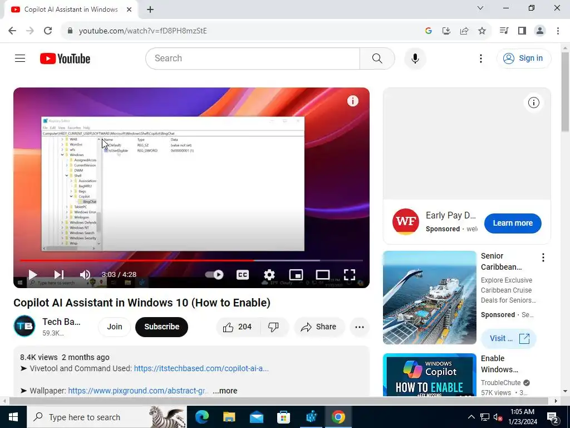
Task: Open Microsoft Store from taskbar
Action: pyautogui.click(x=283, y=417)
